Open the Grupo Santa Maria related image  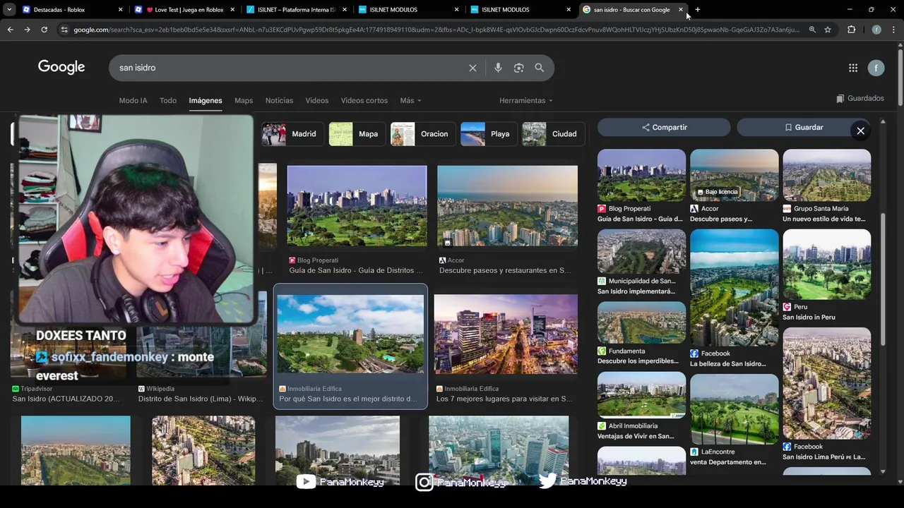tap(826, 175)
